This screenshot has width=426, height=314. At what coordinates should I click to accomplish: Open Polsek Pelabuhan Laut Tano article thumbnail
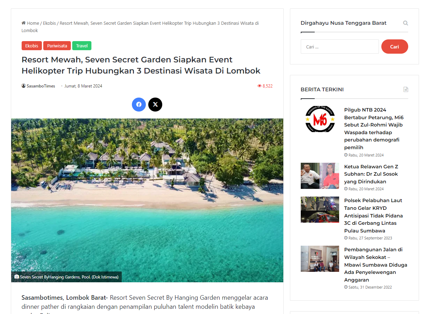click(320, 209)
